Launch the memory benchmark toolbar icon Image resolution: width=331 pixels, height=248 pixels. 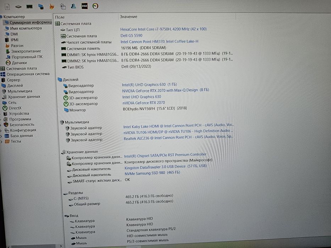(29, 7)
